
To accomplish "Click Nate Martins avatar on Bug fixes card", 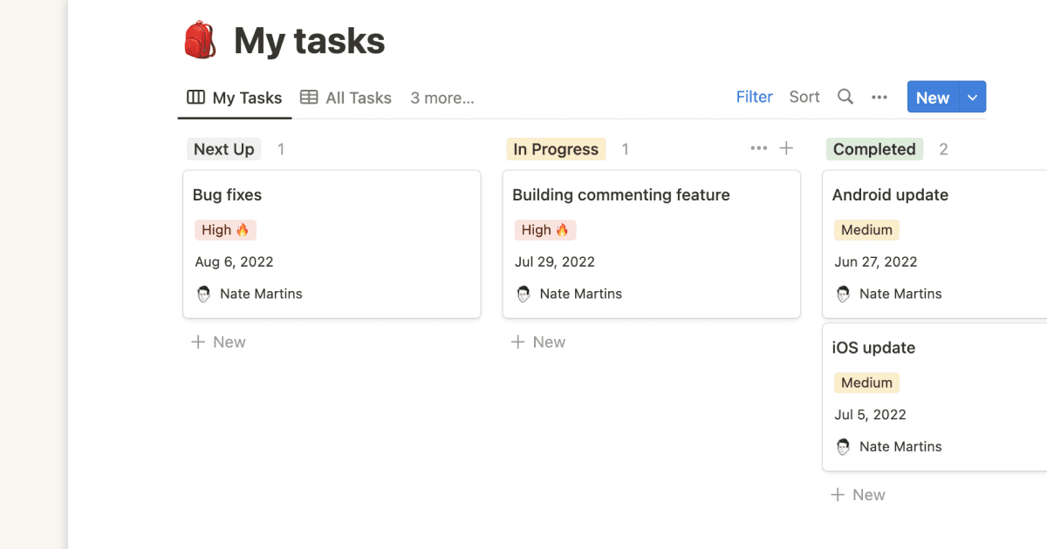I will [x=203, y=294].
